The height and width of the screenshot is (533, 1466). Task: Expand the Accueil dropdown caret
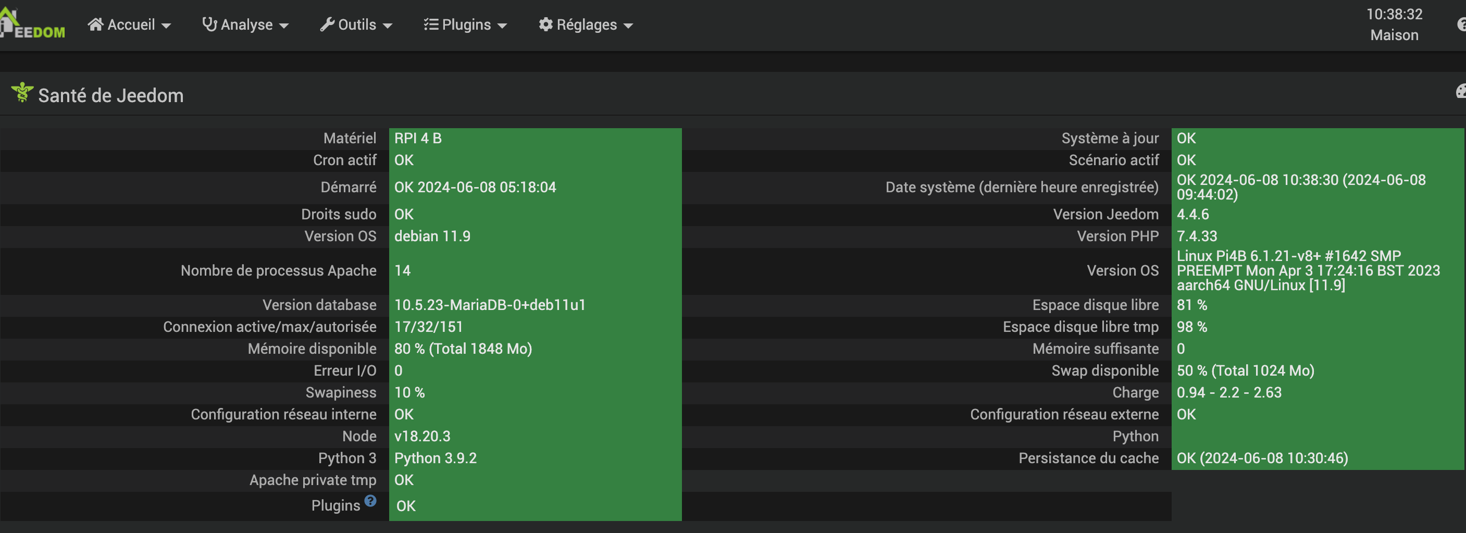166,26
